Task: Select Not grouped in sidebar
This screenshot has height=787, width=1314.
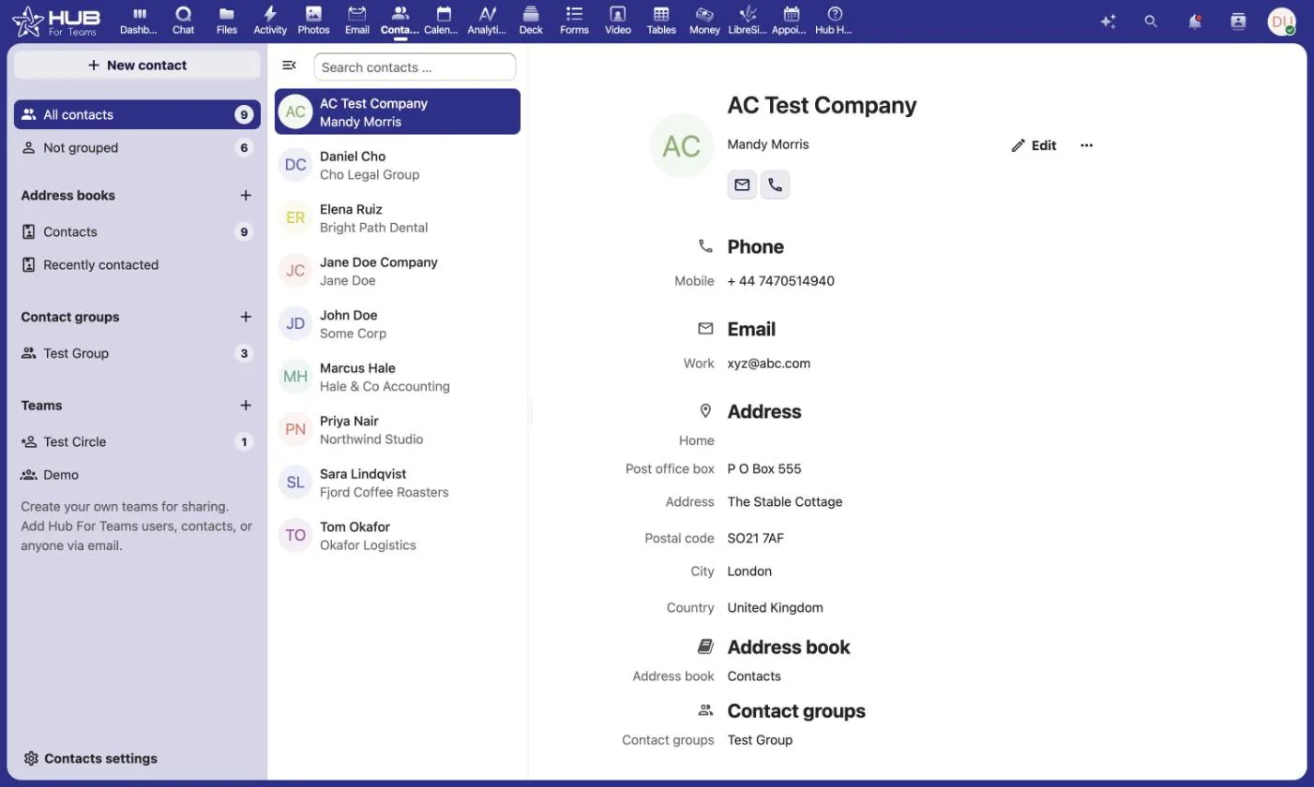Action: tap(137, 147)
